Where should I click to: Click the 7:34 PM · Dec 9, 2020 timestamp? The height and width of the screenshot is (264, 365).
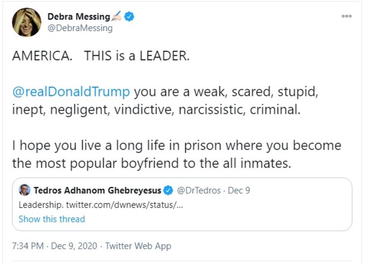click(x=54, y=246)
